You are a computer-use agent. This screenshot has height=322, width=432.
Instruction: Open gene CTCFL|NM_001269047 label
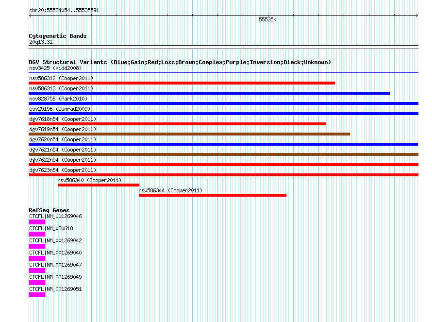[x=55, y=265]
